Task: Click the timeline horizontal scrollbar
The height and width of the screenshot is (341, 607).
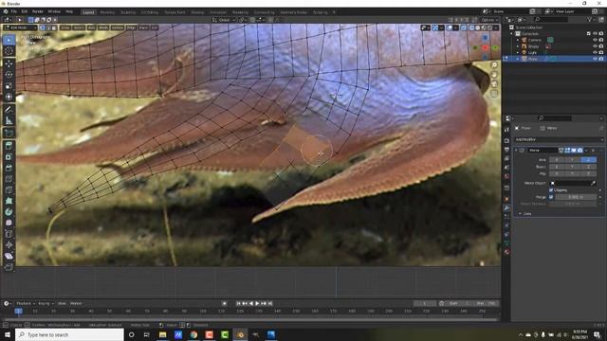Action: click(x=250, y=320)
